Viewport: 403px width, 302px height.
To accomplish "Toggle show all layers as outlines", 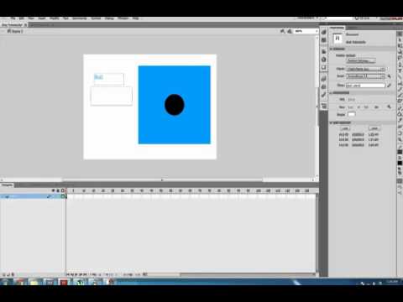I will click(x=63, y=190).
